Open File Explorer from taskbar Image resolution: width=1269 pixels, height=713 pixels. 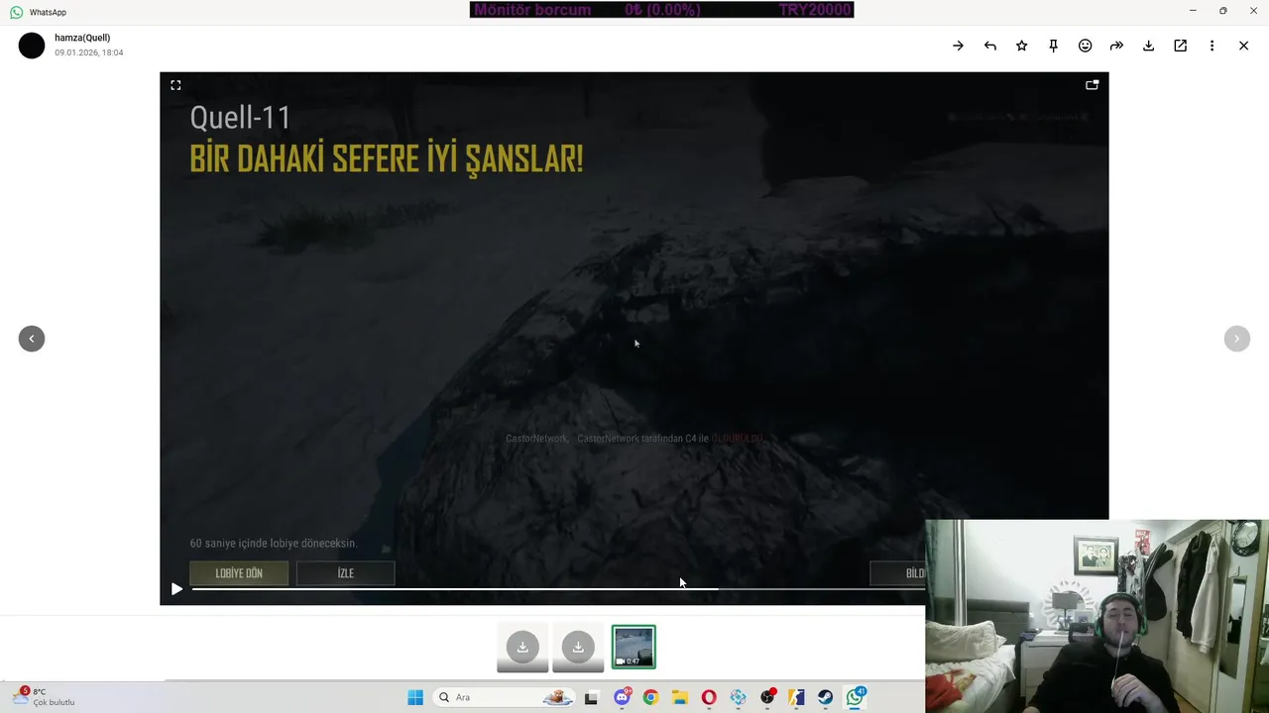(680, 697)
